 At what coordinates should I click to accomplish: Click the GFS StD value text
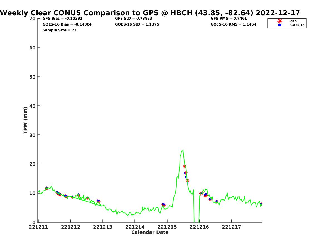[133, 19]
